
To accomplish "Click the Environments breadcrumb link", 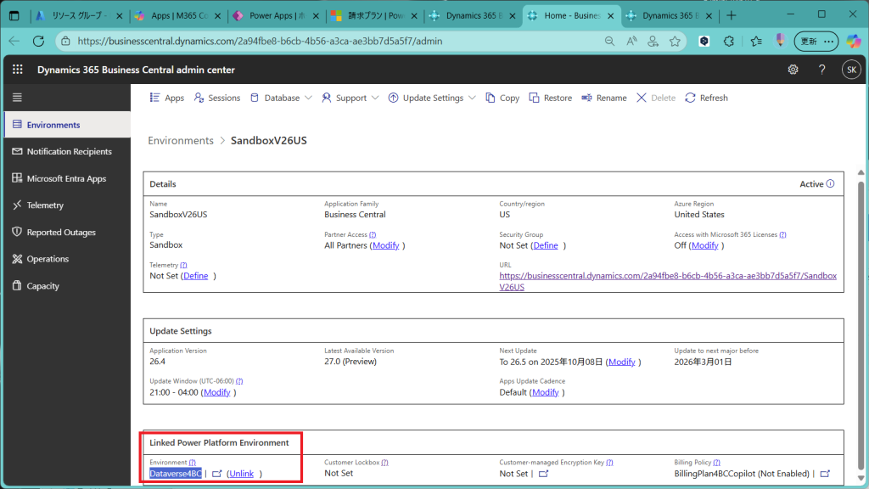I will click(x=181, y=140).
